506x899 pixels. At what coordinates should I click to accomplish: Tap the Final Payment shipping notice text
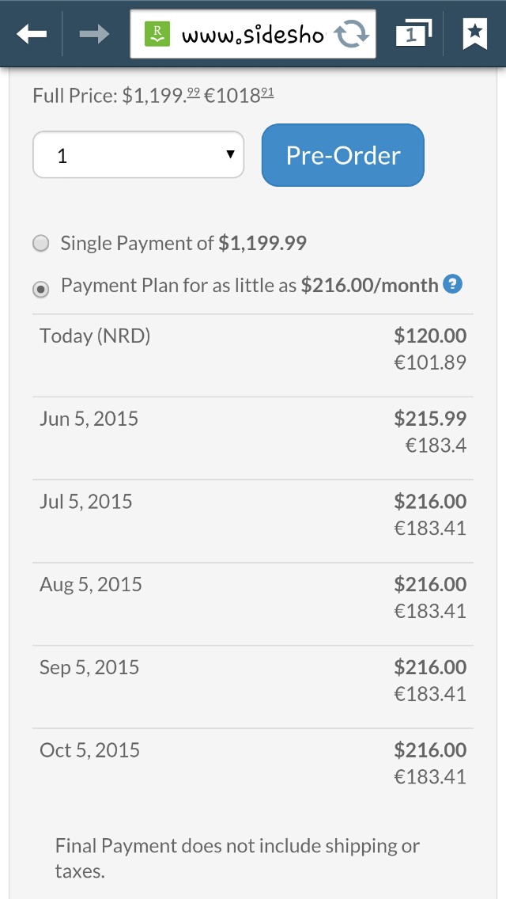click(x=237, y=858)
